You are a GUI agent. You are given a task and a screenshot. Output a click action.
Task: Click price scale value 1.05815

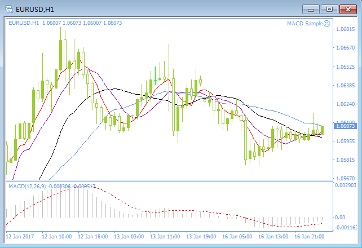point(346,160)
